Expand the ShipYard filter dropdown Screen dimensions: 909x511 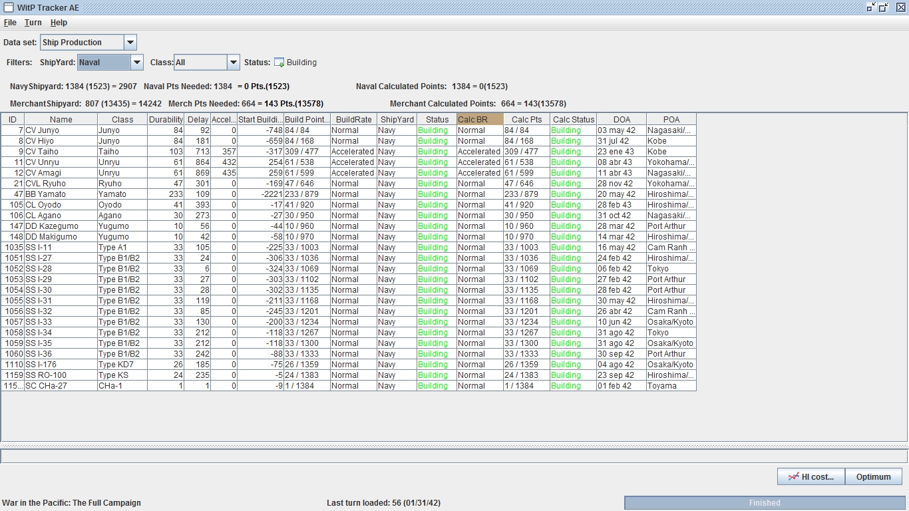click(136, 63)
